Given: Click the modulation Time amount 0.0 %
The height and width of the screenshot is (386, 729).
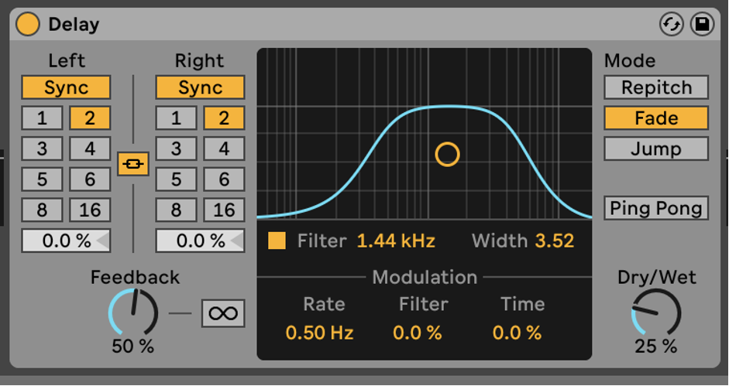Looking at the screenshot, I should tap(517, 333).
